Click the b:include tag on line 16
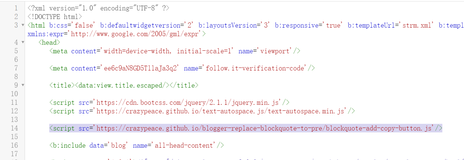Viewport: 464px width, 160px height. [x=68, y=145]
